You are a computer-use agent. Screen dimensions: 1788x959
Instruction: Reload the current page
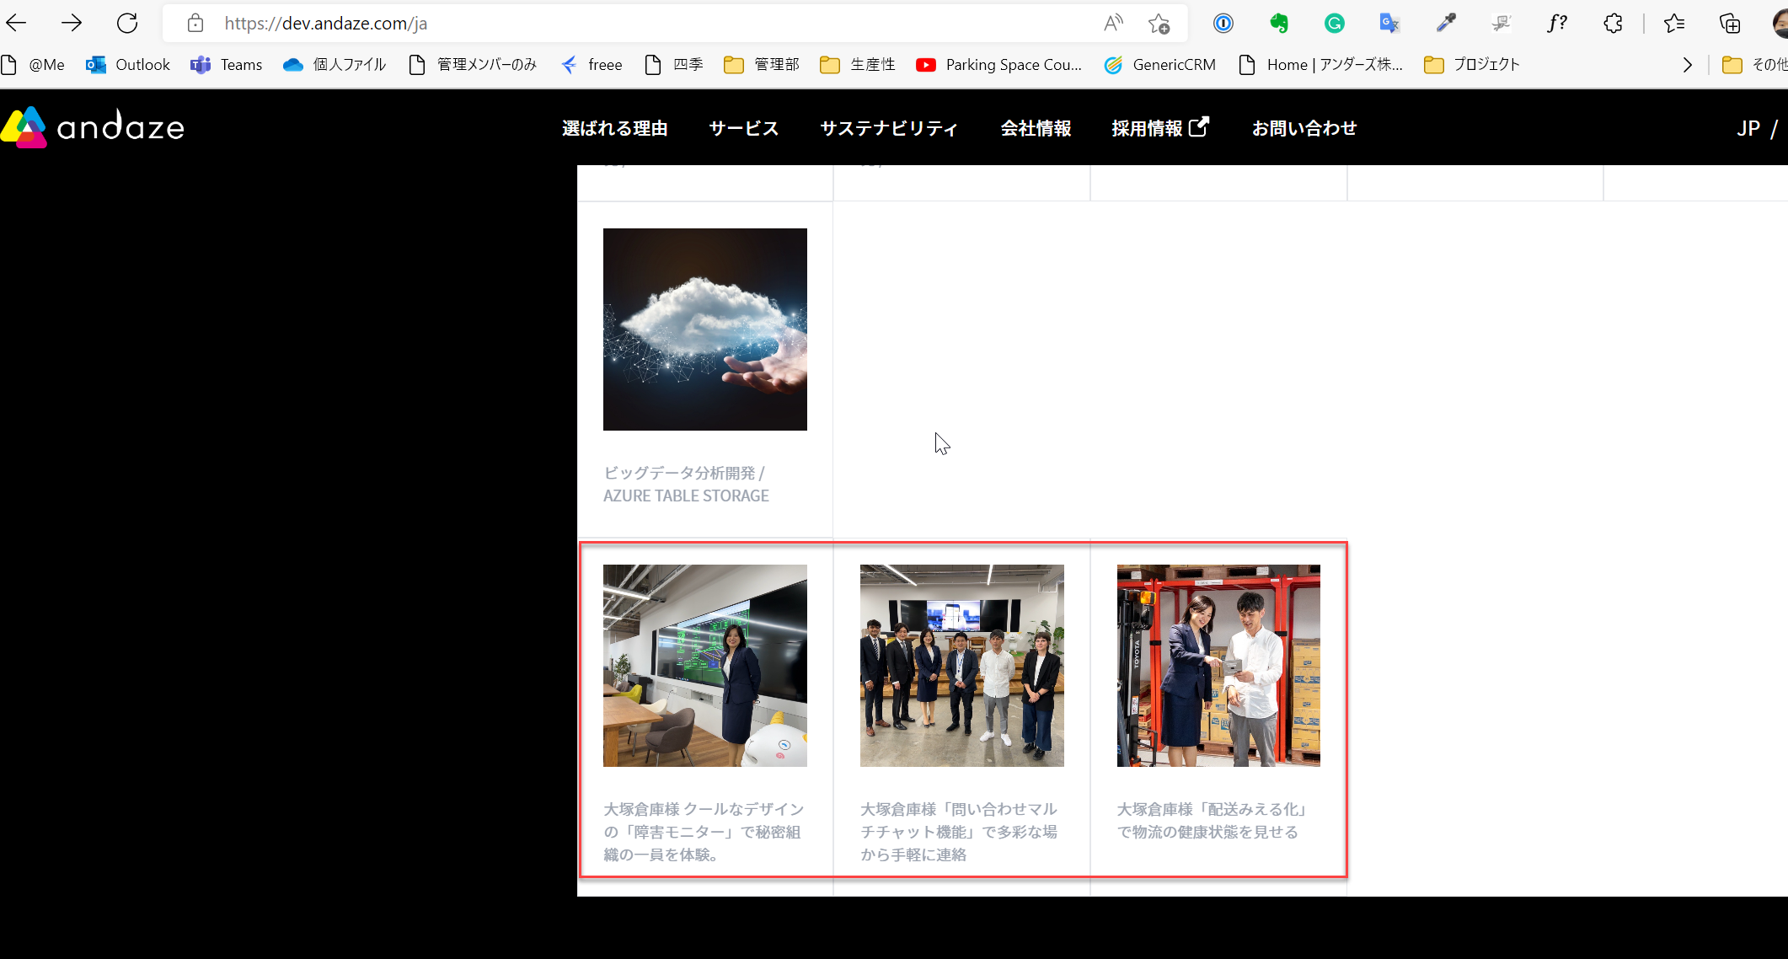point(126,23)
